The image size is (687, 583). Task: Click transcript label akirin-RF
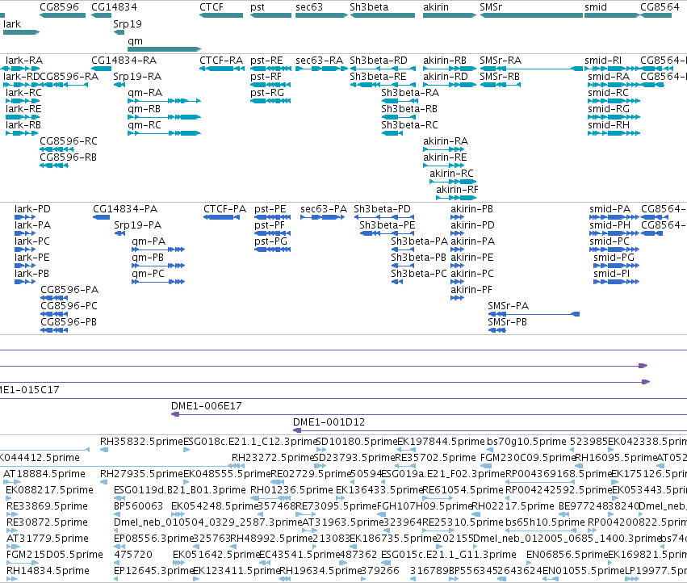(457, 190)
